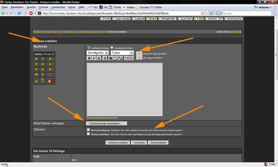This screenshot has width=278, height=167.
Task: Click the 'Nachrichtenlänge überprüfen' link
Action: point(103,117)
